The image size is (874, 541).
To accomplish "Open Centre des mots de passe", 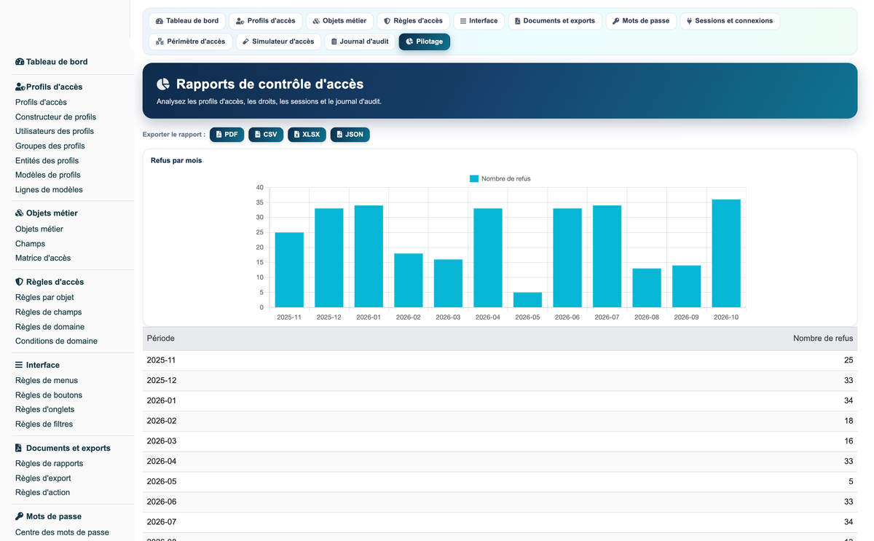I will pos(62,532).
